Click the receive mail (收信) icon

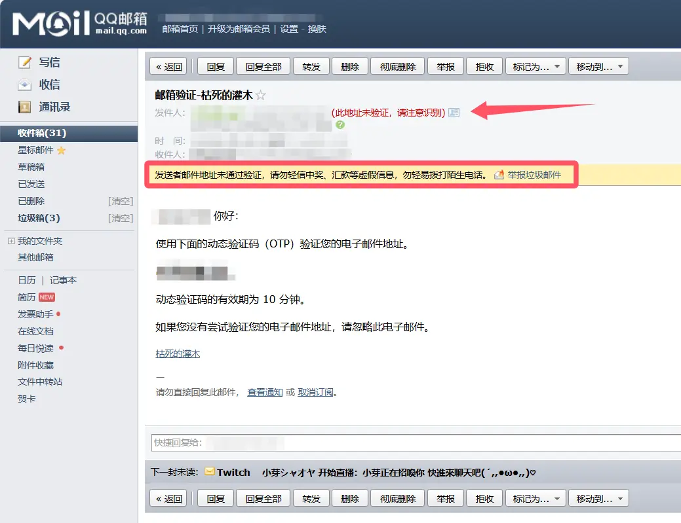pos(25,84)
